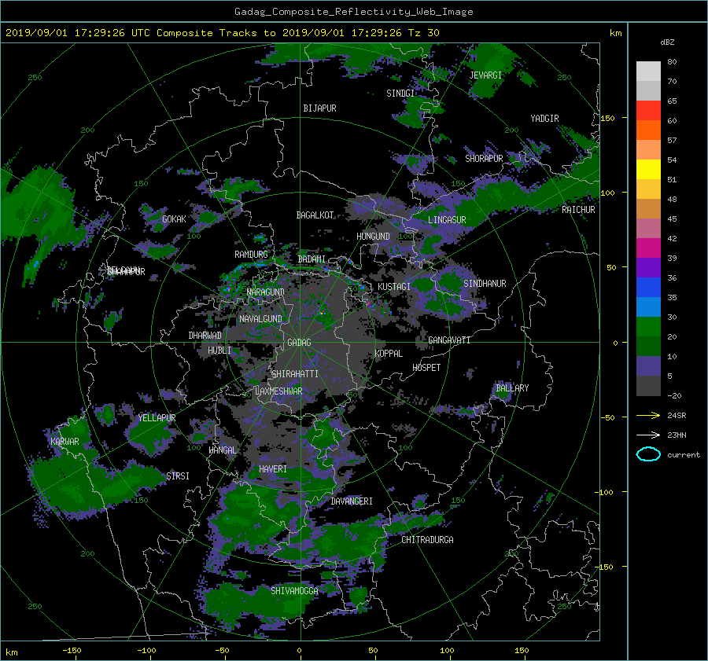Select the yellow 54 dBZ color swatch

coord(648,169)
